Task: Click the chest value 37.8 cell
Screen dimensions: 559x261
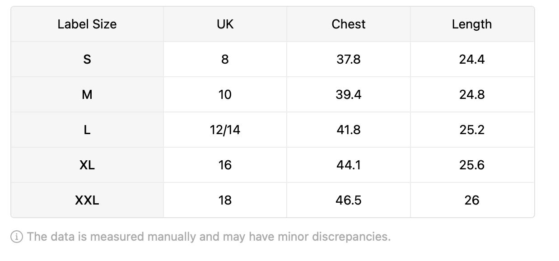Action: (x=349, y=59)
